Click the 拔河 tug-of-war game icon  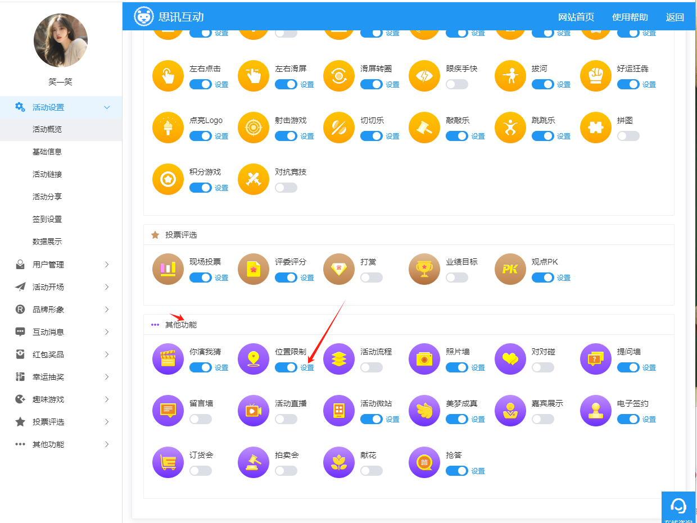tap(510, 76)
